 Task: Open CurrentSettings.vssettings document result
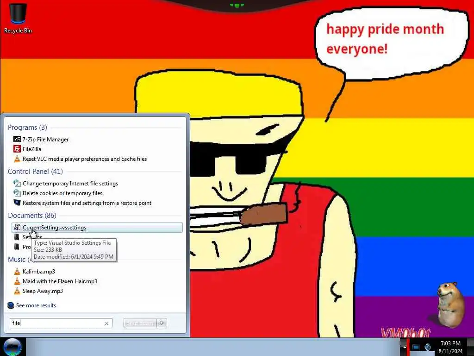(x=97, y=228)
